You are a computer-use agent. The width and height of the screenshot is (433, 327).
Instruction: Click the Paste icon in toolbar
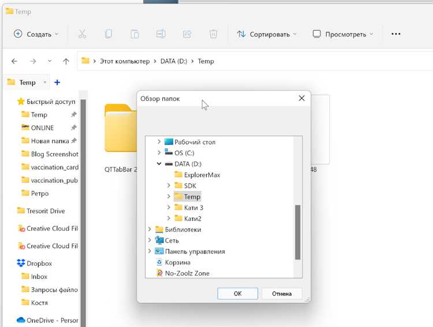[x=135, y=34]
